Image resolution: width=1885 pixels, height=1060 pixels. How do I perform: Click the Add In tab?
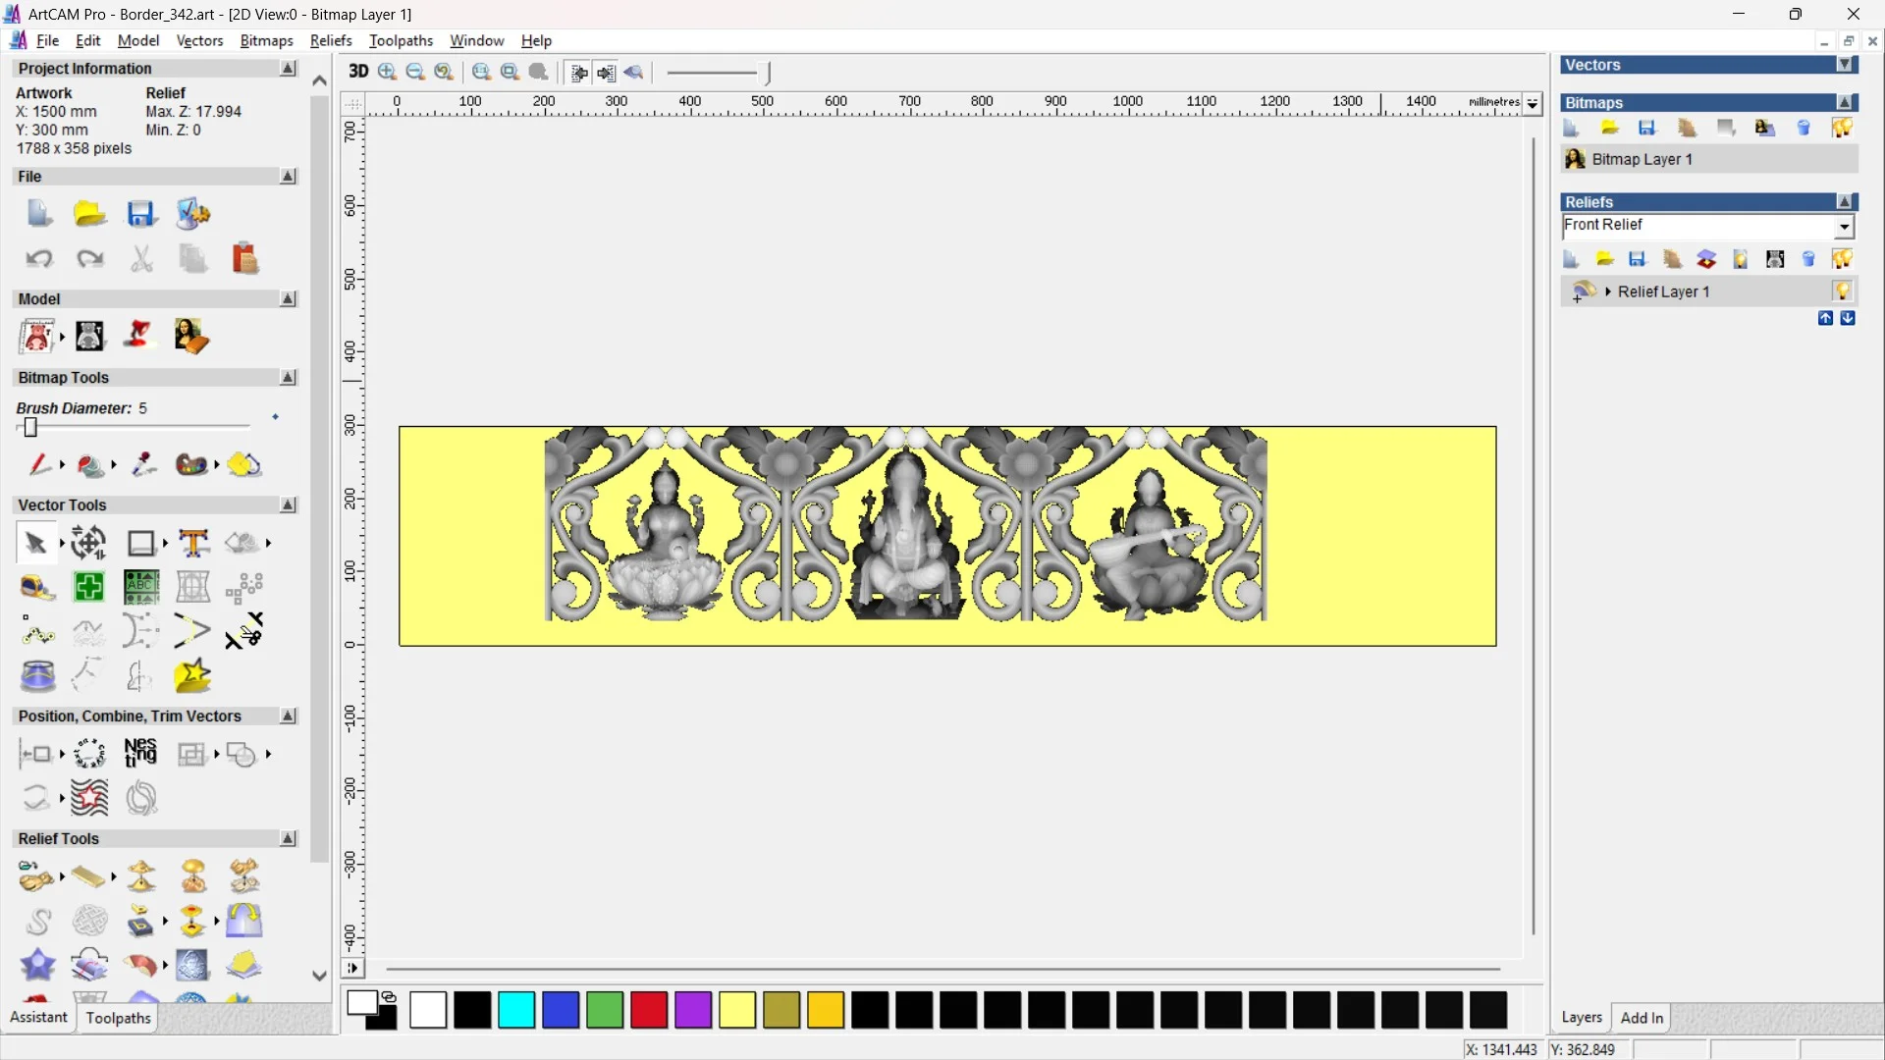coord(1642,1018)
